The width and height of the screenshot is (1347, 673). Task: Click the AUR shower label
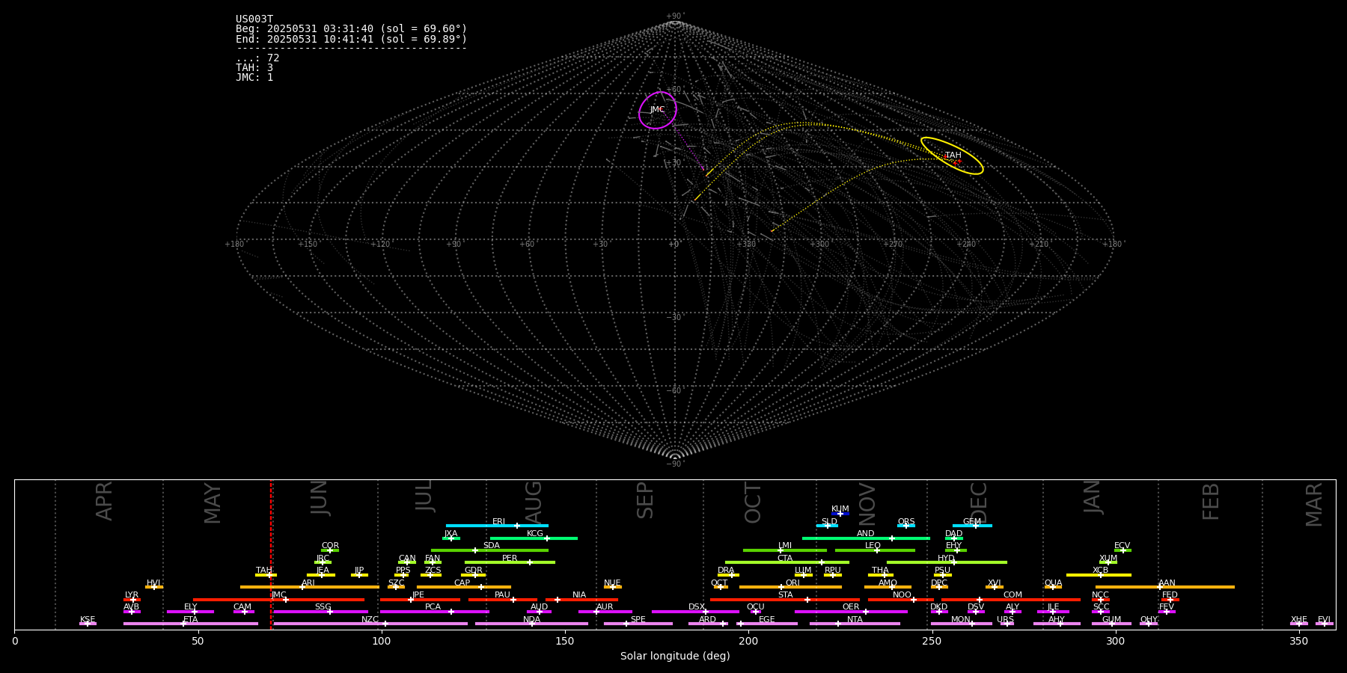pyautogui.click(x=605, y=607)
